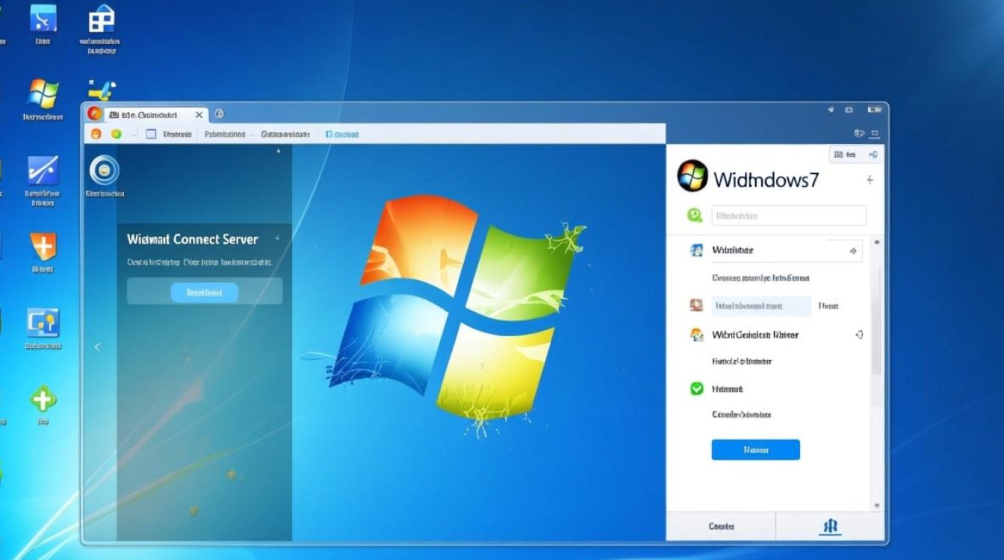The width and height of the screenshot is (1004, 560).
Task: Click the blue highlighted item in toolbar
Action: point(342,134)
